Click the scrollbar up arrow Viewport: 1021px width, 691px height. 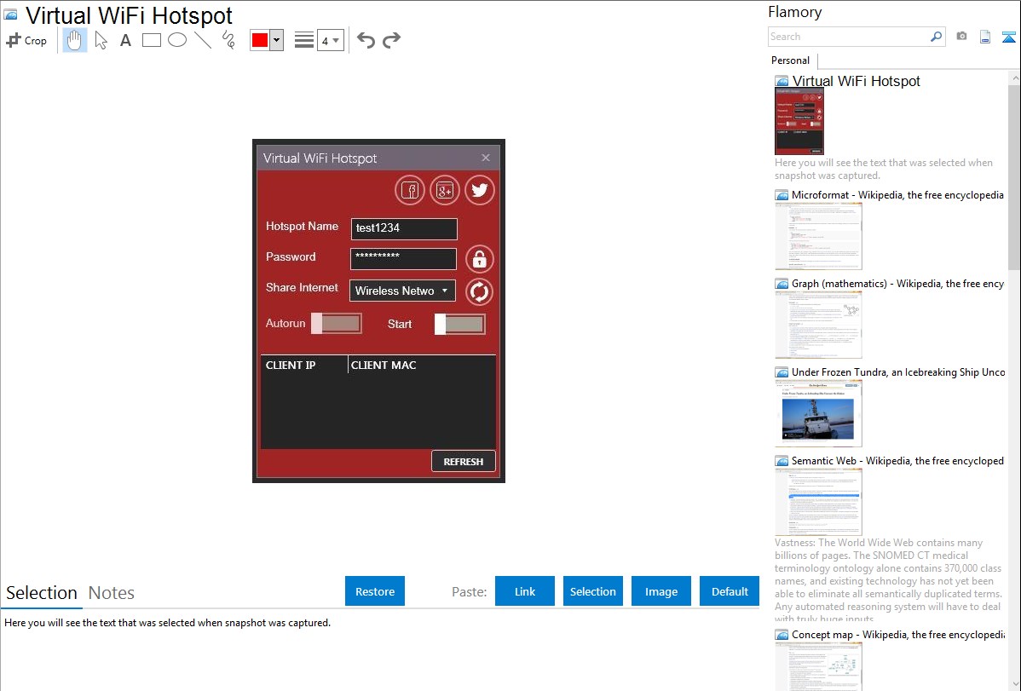coord(1014,78)
